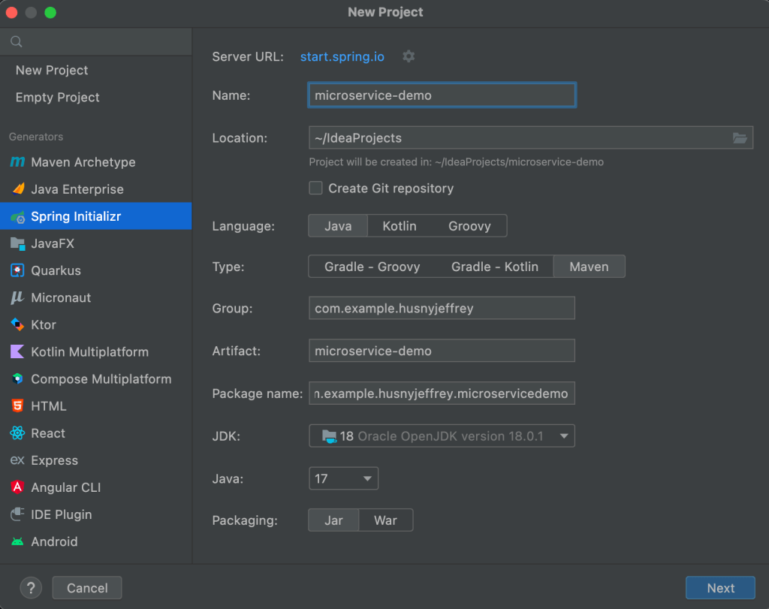Expand the JDK dropdown arrow

(564, 436)
